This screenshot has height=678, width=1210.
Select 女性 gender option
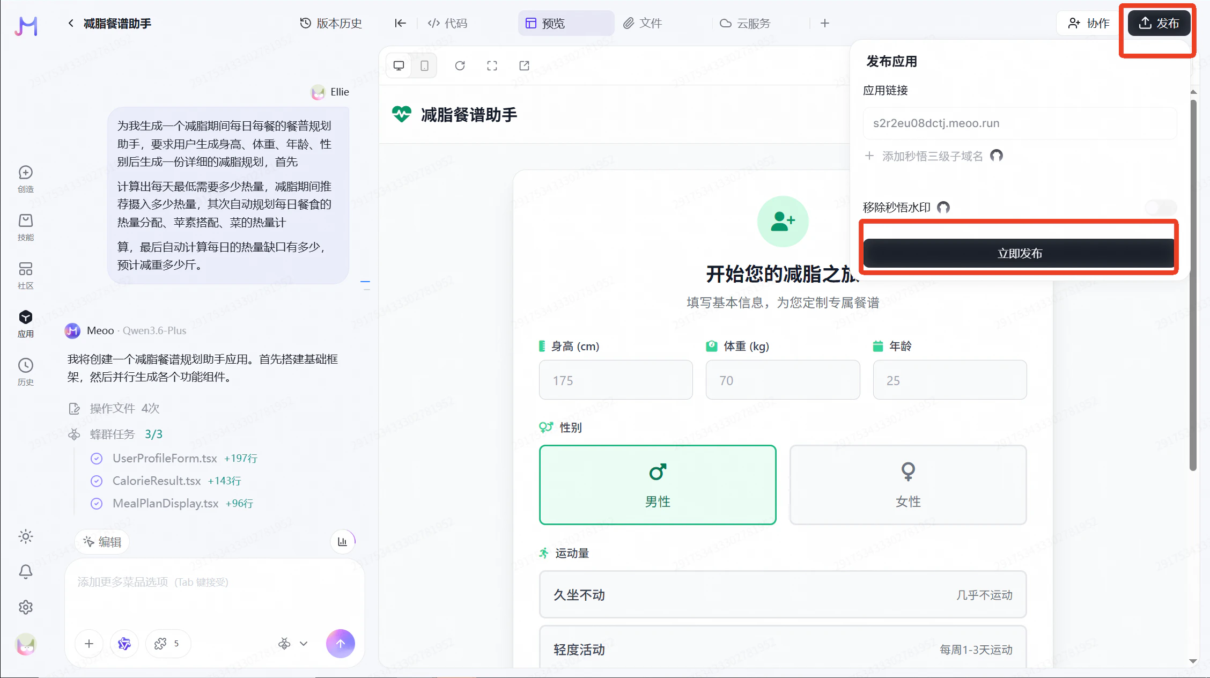tap(908, 484)
